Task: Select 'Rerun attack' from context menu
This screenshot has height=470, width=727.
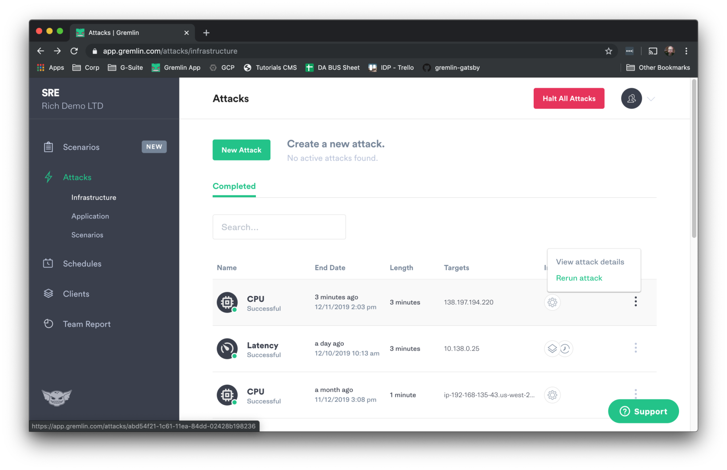Action: coord(579,277)
